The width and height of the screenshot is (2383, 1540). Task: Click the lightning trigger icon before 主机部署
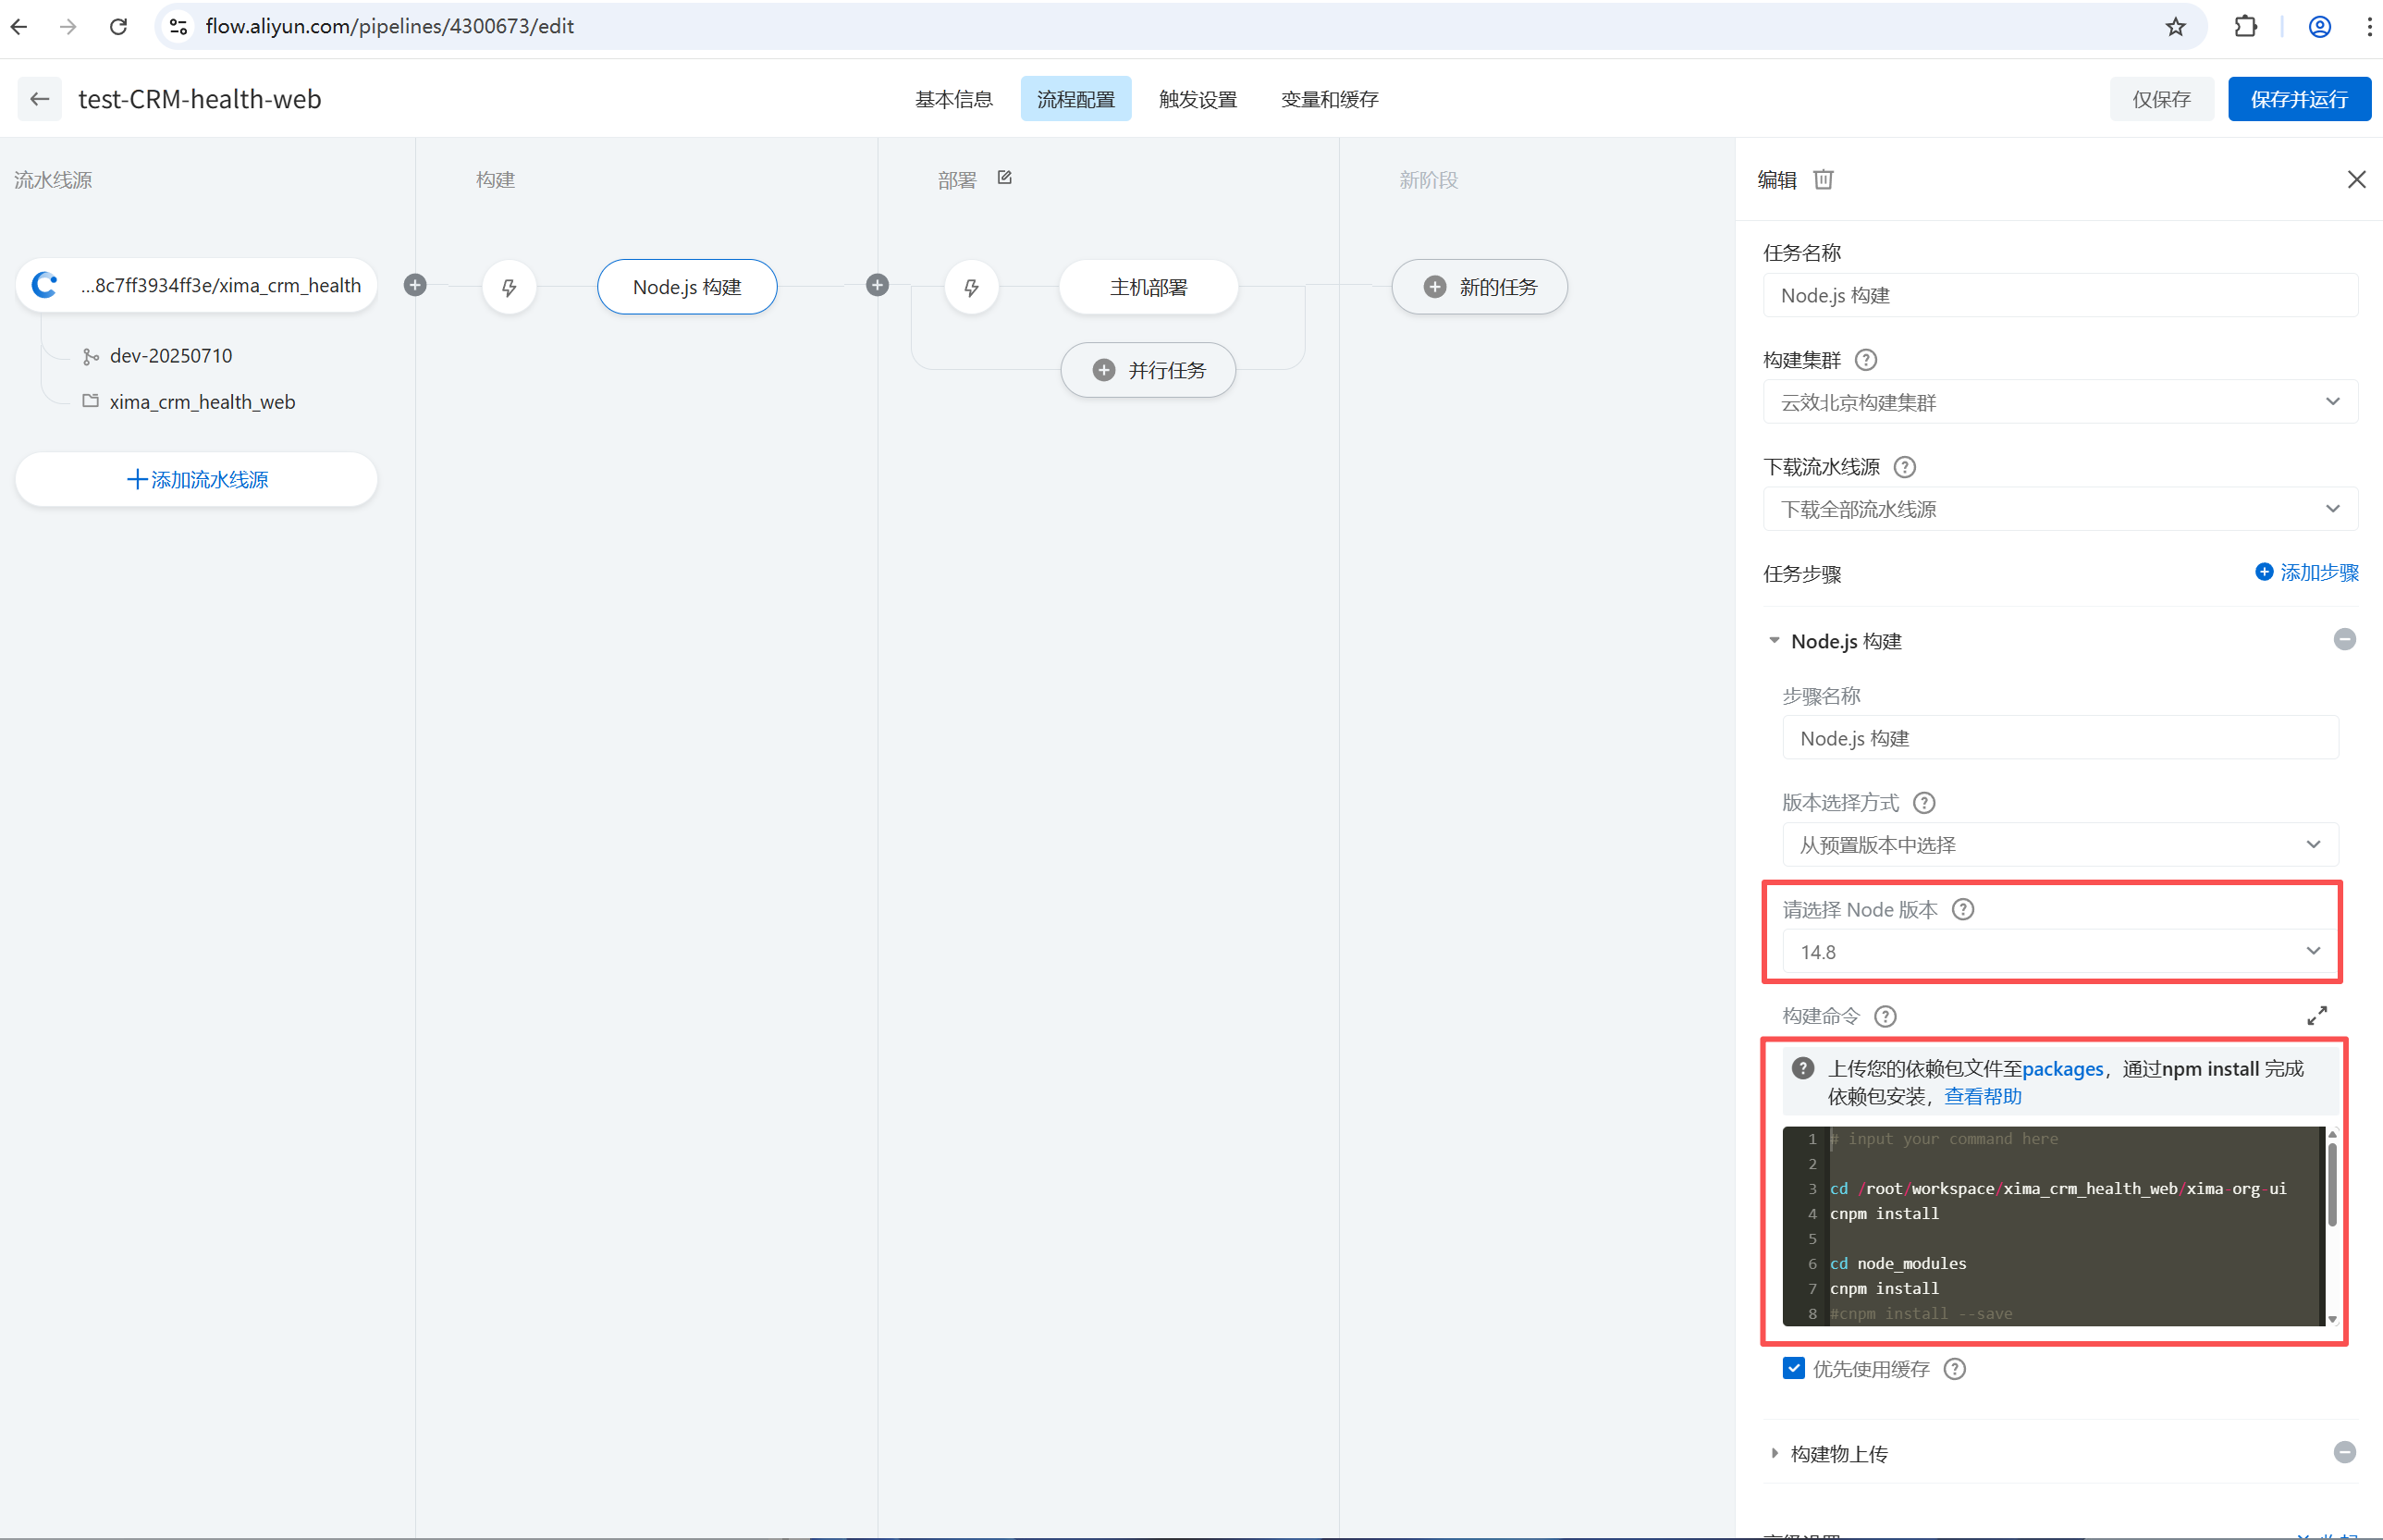pos(971,288)
